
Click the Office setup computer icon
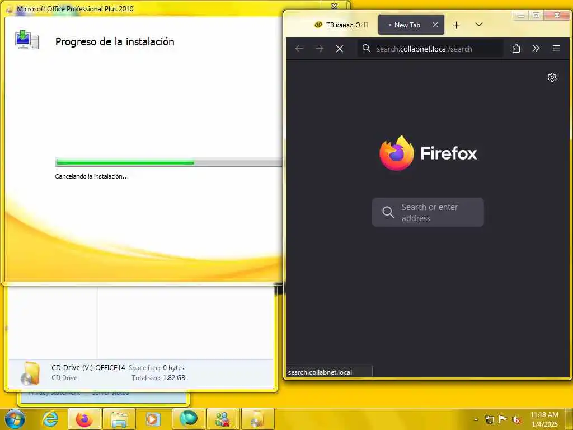click(27, 40)
